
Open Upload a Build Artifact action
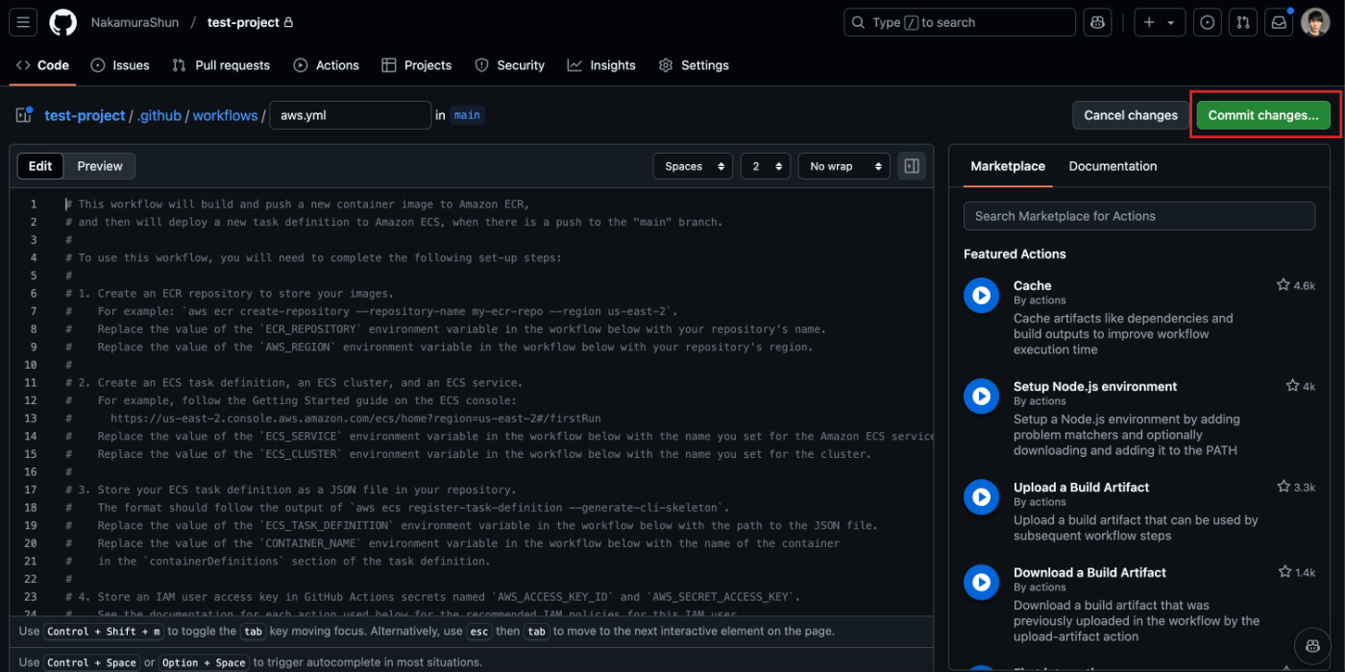[1082, 487]
